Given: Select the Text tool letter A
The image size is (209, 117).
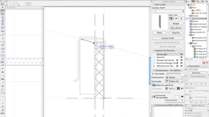Looking at the screenshot, I should tap(3, 72).
